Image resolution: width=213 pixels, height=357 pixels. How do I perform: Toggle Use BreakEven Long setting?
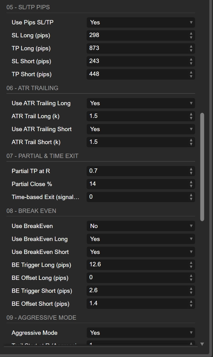point(141,239)
